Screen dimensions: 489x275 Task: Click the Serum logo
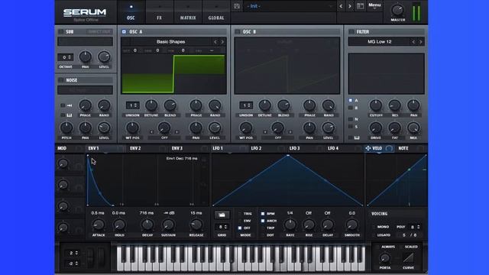[x=85, y=12]
